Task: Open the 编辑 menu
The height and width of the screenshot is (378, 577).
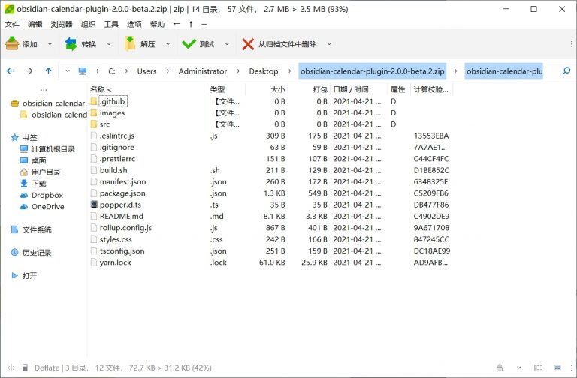Action: click(x=35, y=24)
